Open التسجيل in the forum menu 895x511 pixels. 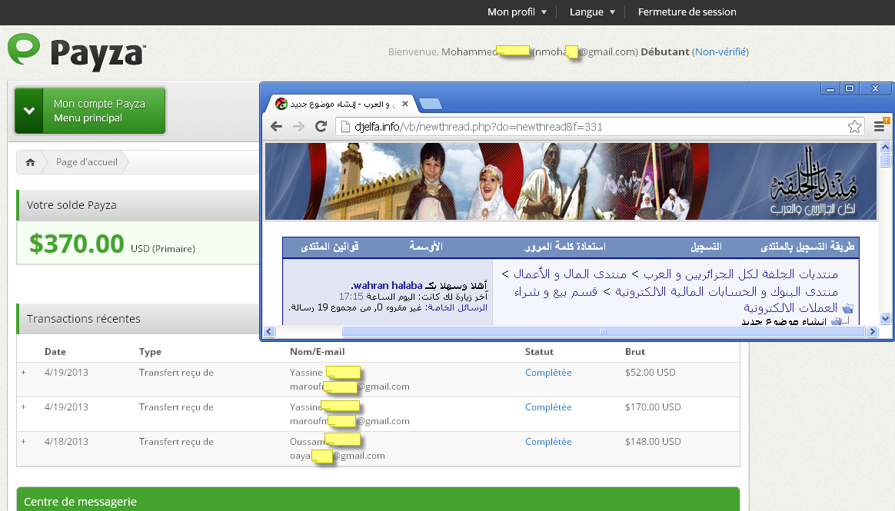(x=706, y=247)
